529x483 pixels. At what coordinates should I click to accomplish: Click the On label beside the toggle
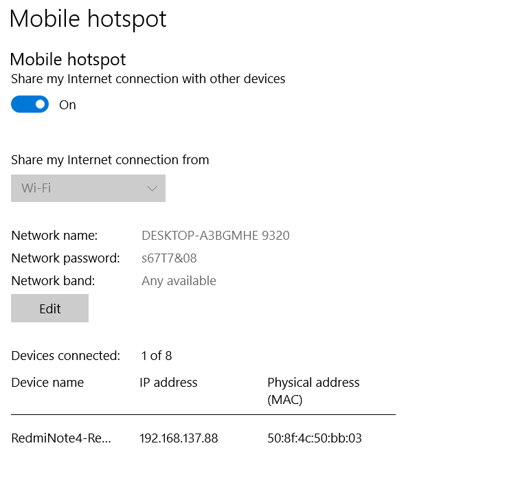coord(67,105)
